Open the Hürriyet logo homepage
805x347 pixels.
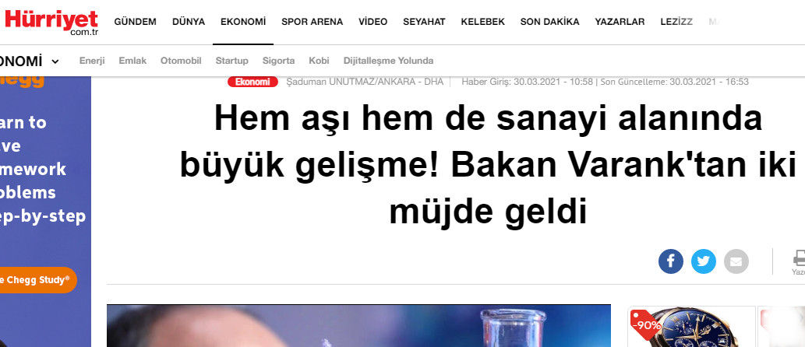pos(51,22)
